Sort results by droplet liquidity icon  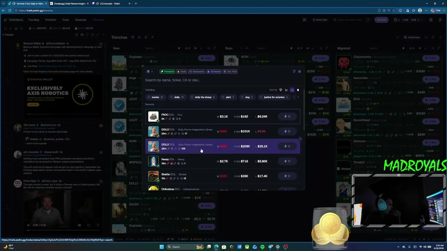(x=298, y=90)
